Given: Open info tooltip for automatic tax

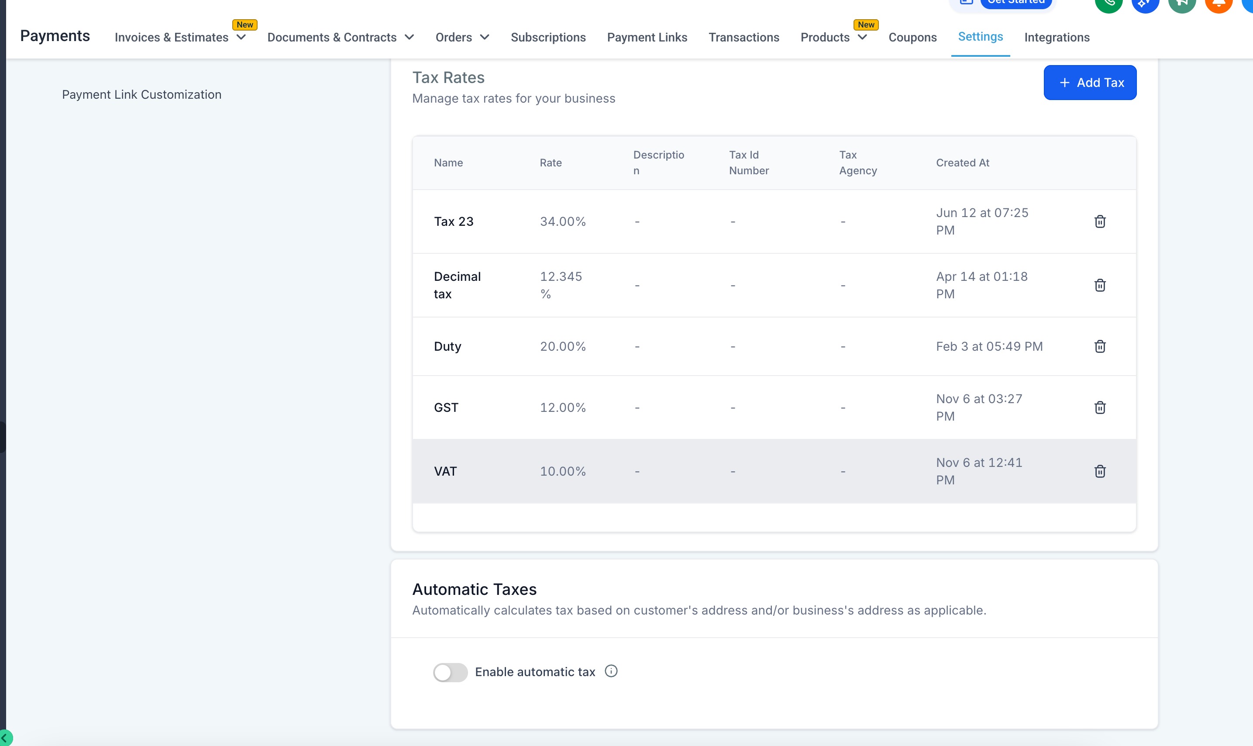Looking at the screenshot, I should coord(610,671).
